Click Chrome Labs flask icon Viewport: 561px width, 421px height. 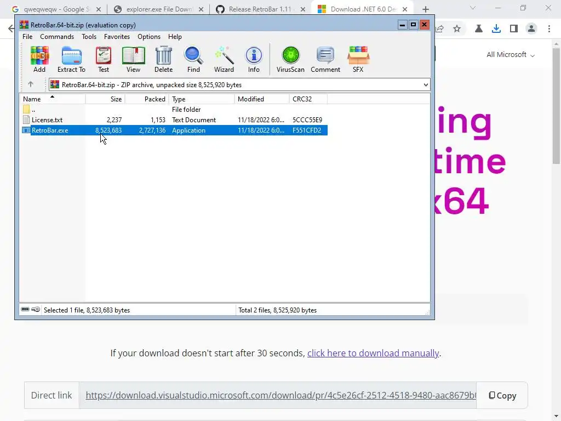[x=479, y=29]
